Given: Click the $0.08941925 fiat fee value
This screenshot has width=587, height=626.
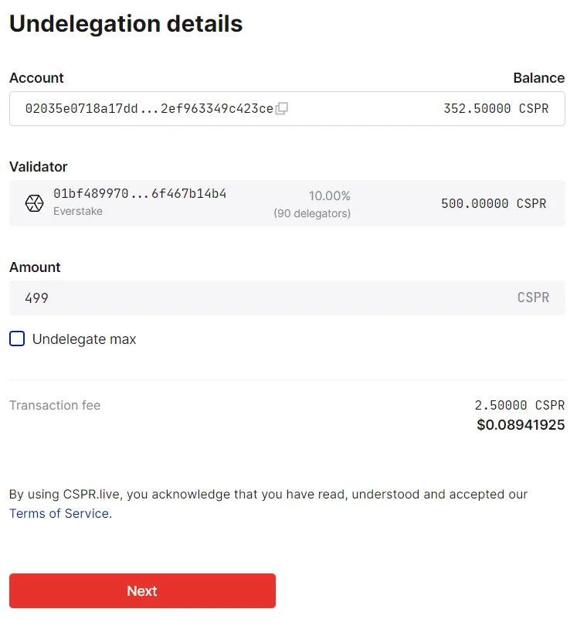Looking at the screenshot, I should coord(521,424).
